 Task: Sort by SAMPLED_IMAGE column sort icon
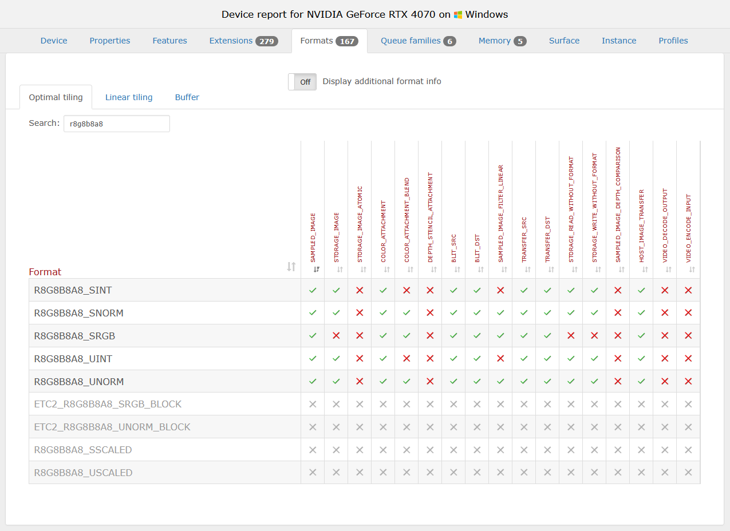[317, 270]
